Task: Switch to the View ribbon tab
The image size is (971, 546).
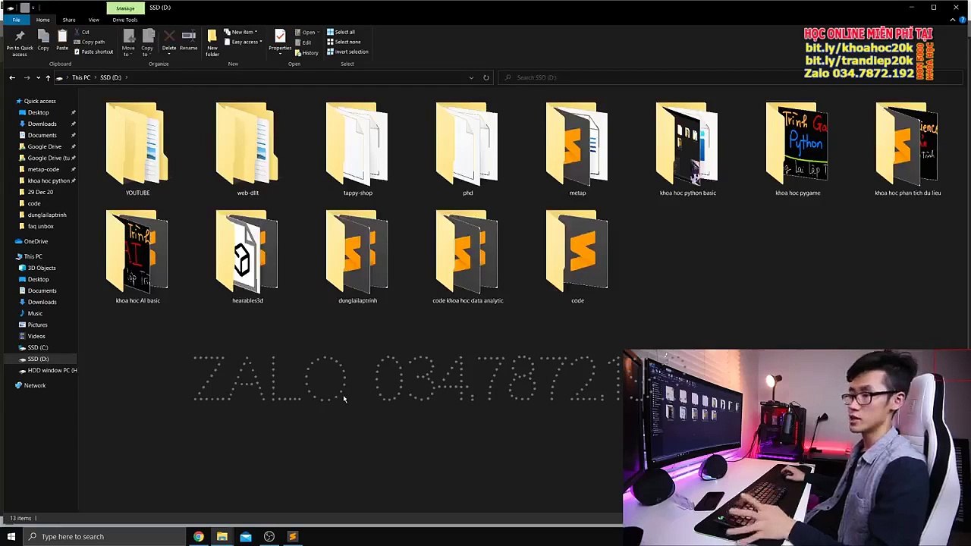Action: coord(94,20)
